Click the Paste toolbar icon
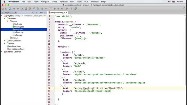 point(30,9)
